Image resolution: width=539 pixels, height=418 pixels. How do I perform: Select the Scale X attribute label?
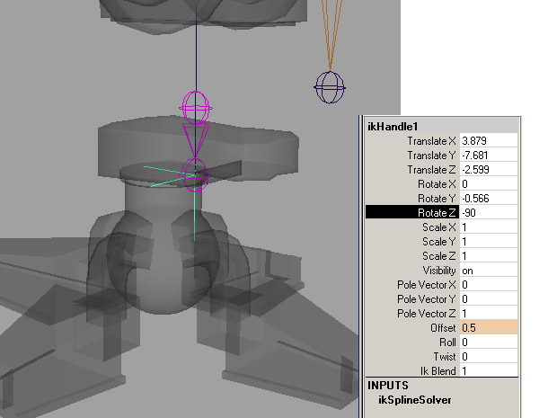tap(439, 227)
